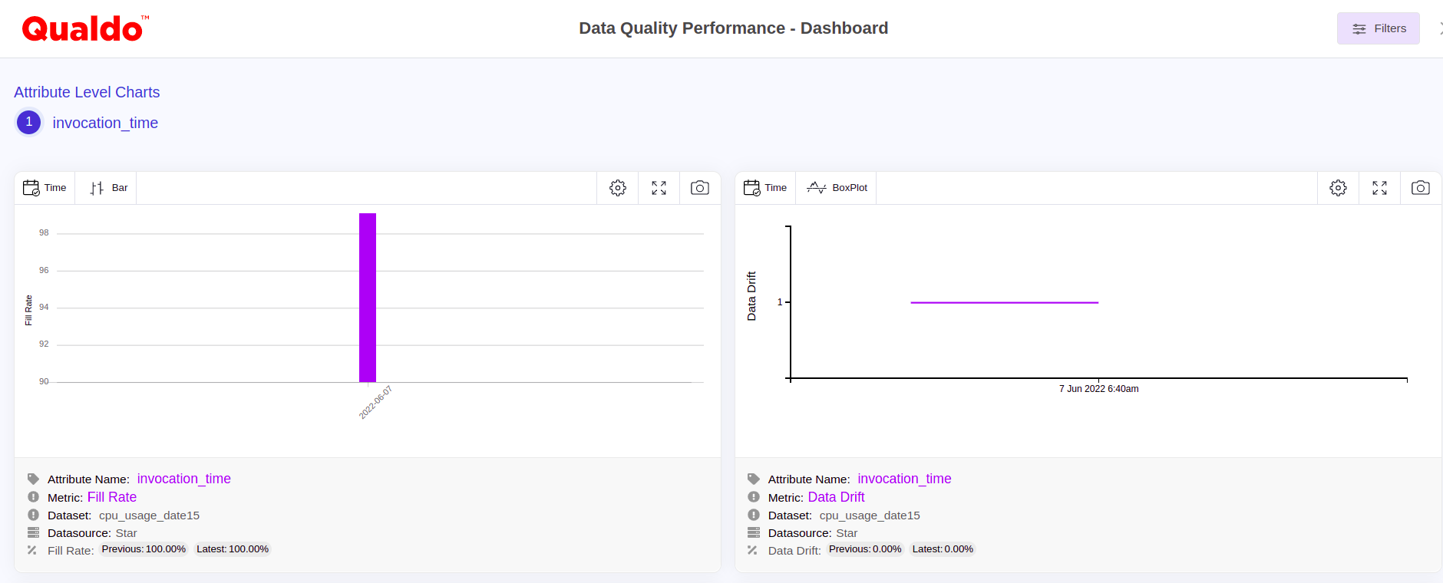Expand Fill Rate chart to fullscreen
This screenshot has width=1443, height=583.
659,188
